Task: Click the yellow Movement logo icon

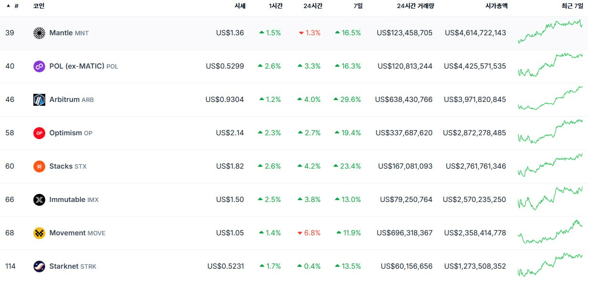Action: point(39,233)
